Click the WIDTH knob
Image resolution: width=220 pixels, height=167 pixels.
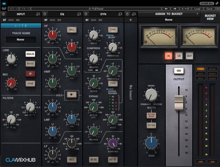[x=151, y=95]
